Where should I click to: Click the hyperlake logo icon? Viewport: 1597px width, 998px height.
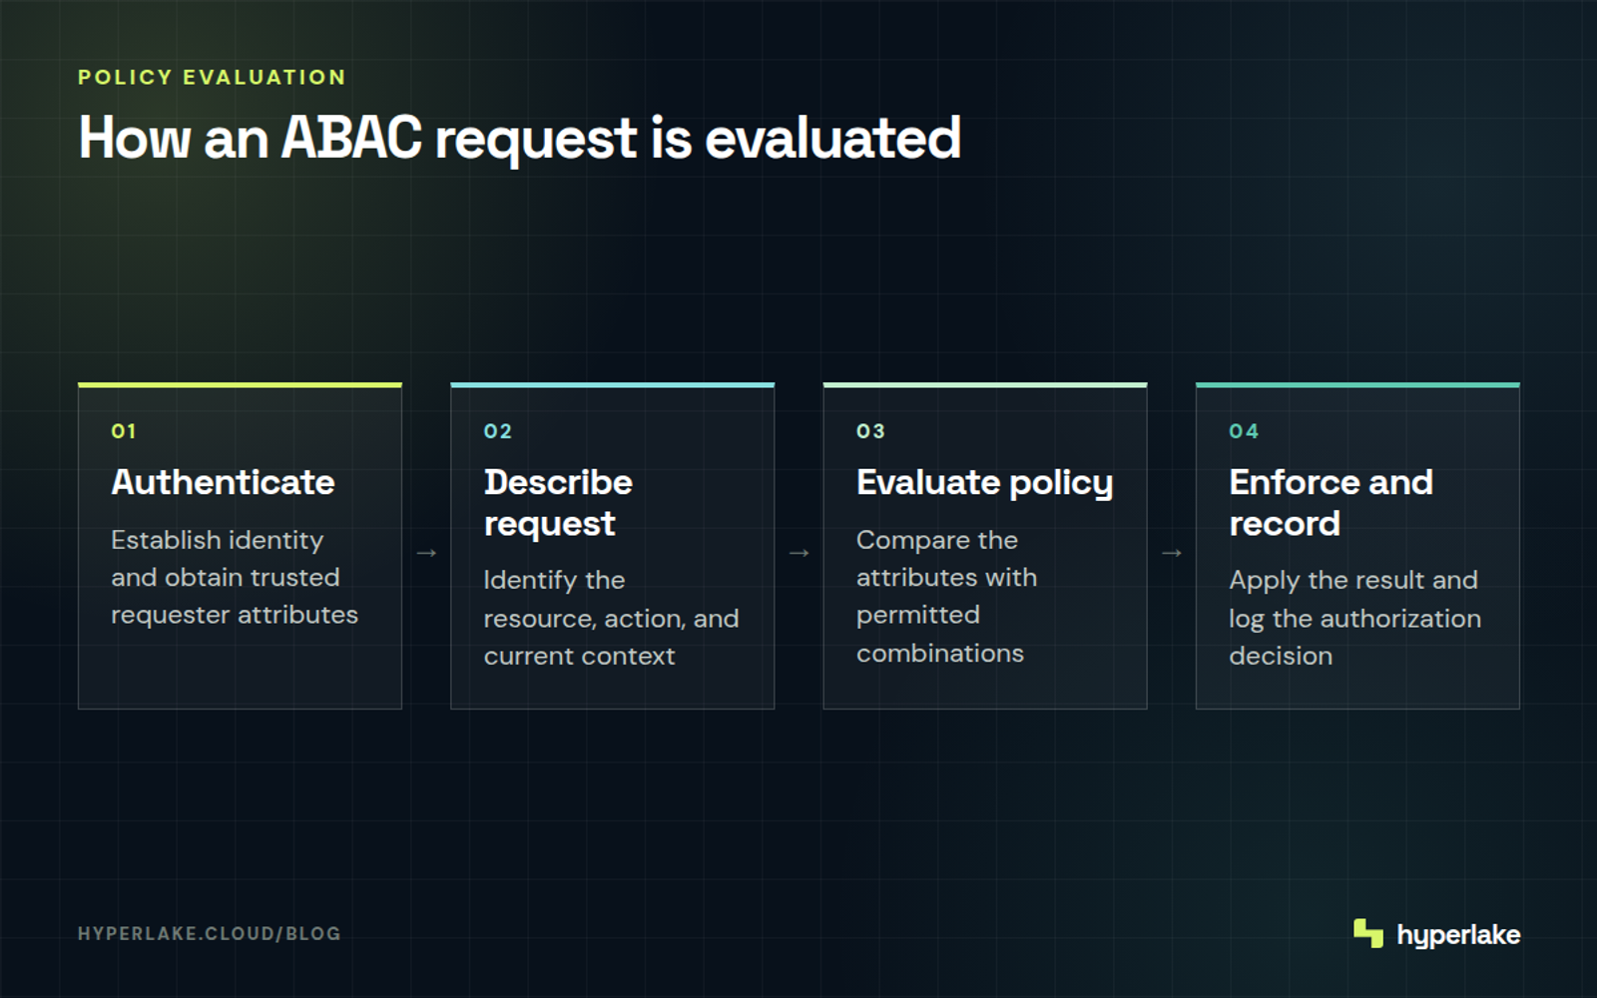point(1368,933)
